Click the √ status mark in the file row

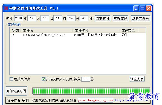pyautogui.click(x=13, y=35)
